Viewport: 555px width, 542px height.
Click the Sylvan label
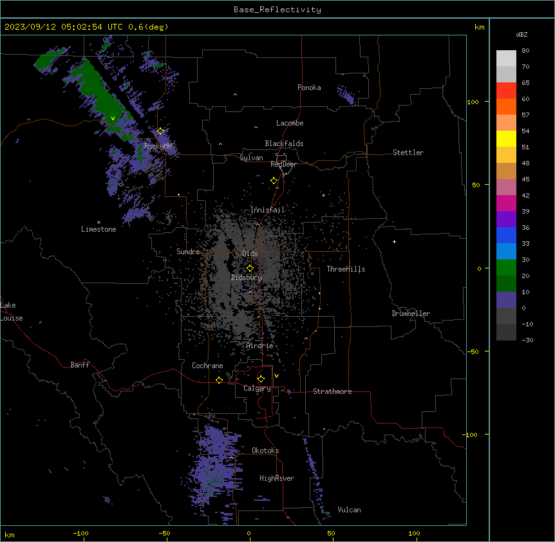tap(251, 158)
